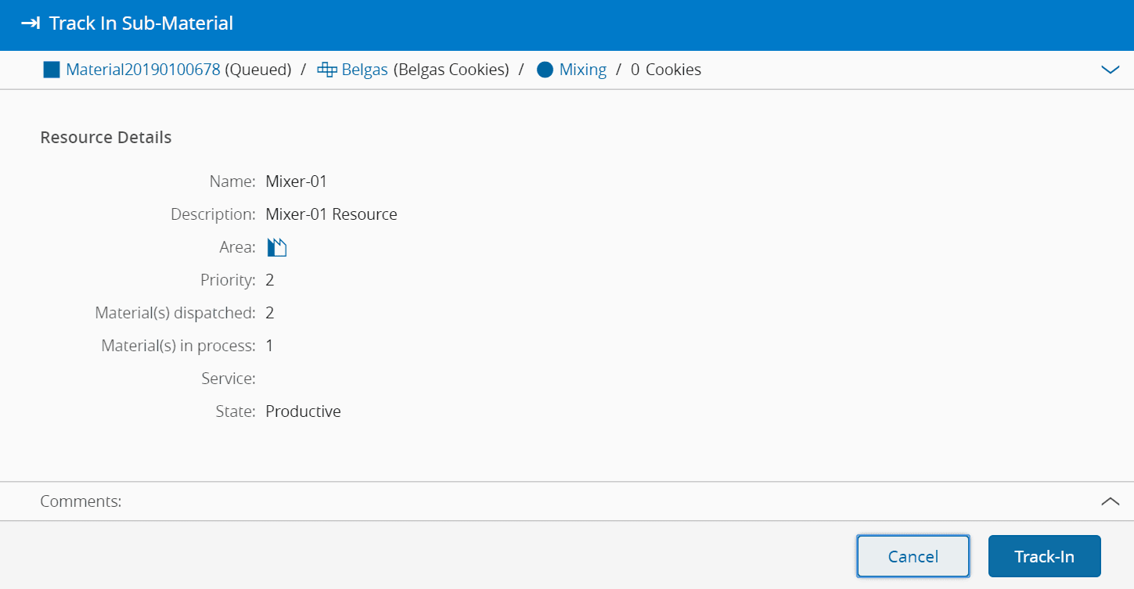This screenshot has width=1134, height=589.
Task: Click the Mixer-01 Resource description text
Action: click(331, 214)
